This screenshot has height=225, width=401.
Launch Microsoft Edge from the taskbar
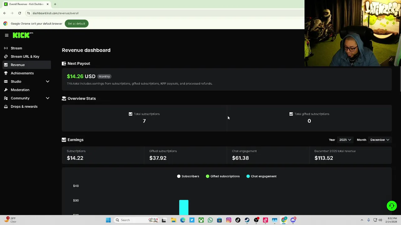pos(183,220)
